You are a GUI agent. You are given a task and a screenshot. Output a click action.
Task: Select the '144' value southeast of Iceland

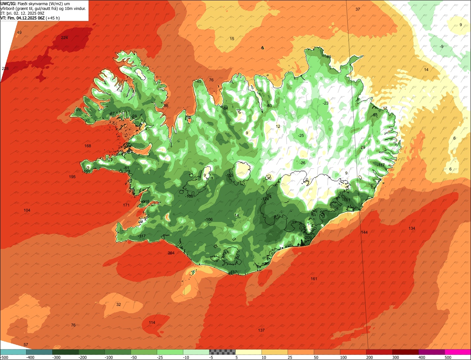point(364,232)
